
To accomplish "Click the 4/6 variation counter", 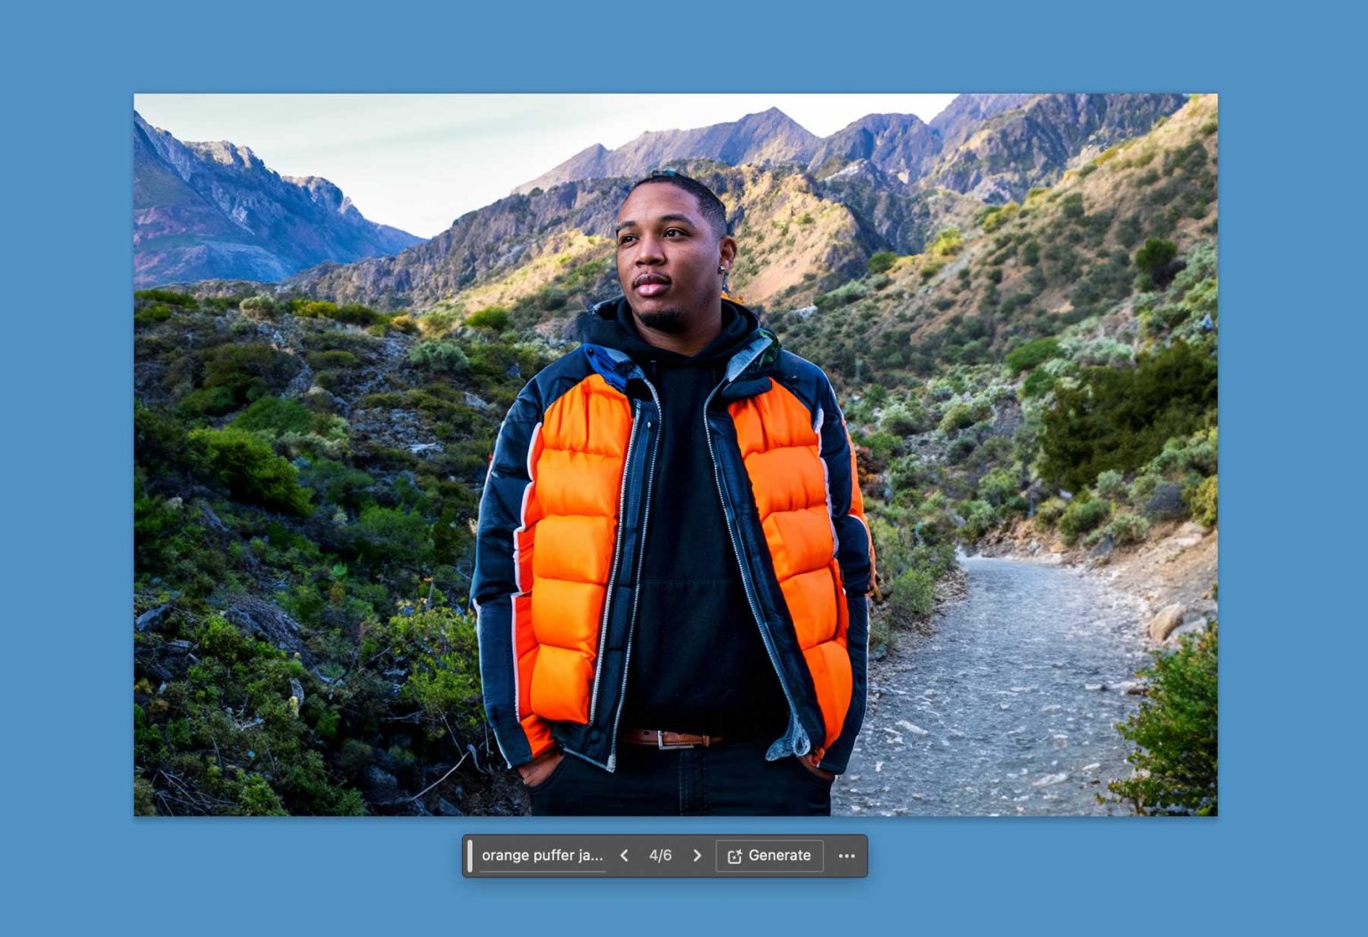I will point(661,855).
